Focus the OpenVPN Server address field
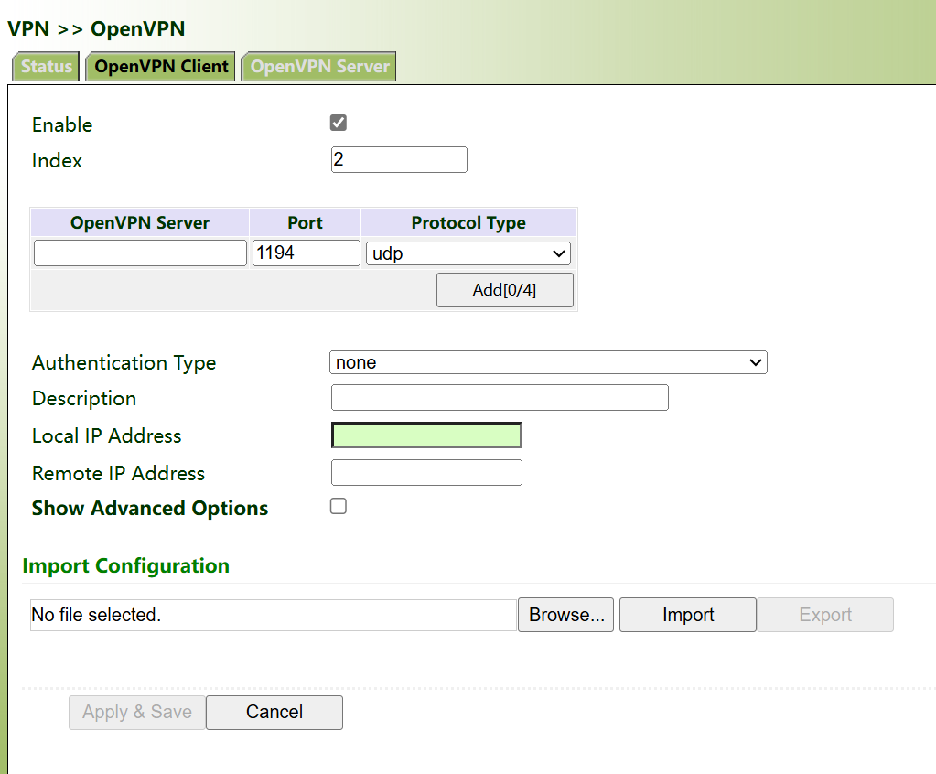The image size is (936, 774). pyautogui.click(x=140, y=253)
